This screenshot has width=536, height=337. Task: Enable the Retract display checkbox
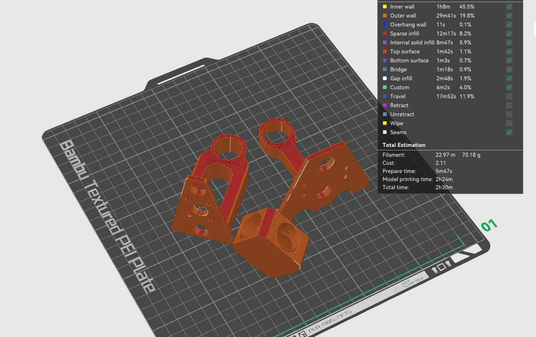coord(509,105)
